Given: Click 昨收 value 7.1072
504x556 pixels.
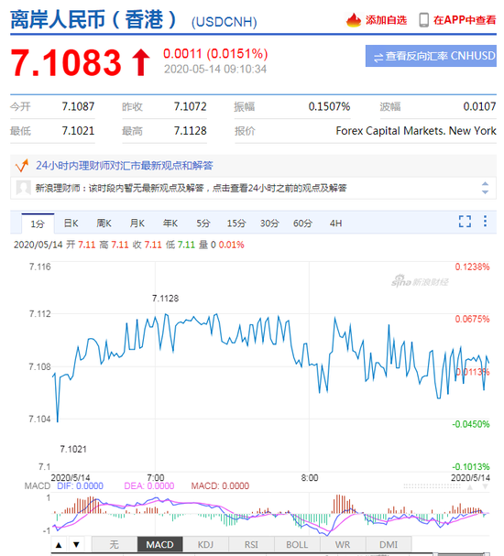Looking at the screenshot, I should (x=190, y=106).
